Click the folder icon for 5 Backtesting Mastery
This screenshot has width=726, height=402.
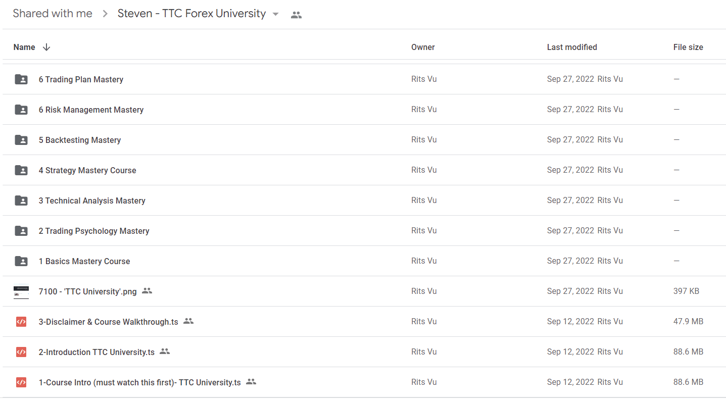pos(21,140)
